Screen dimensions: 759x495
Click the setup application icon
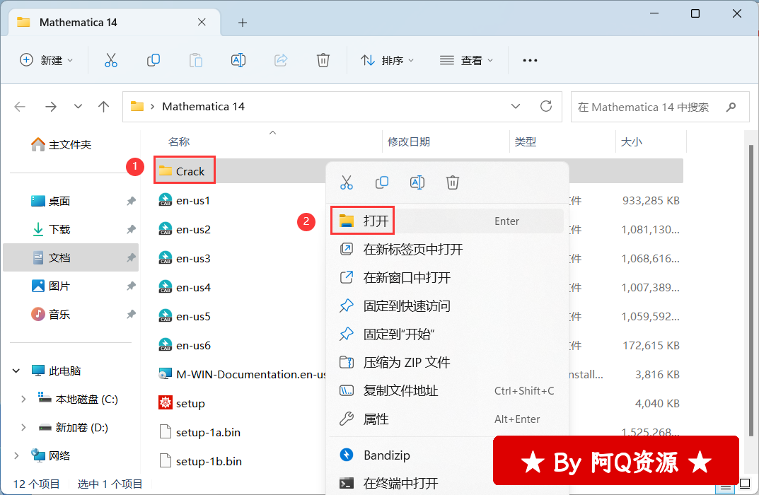tap(166, 402)
